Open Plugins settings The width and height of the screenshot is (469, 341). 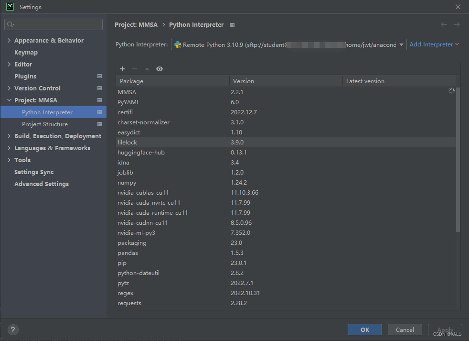[25, 77]
